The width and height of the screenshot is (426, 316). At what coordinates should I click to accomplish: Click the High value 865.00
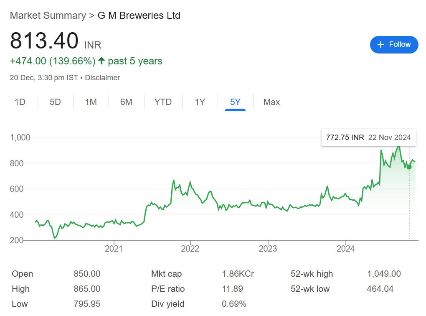pos(87,288)
